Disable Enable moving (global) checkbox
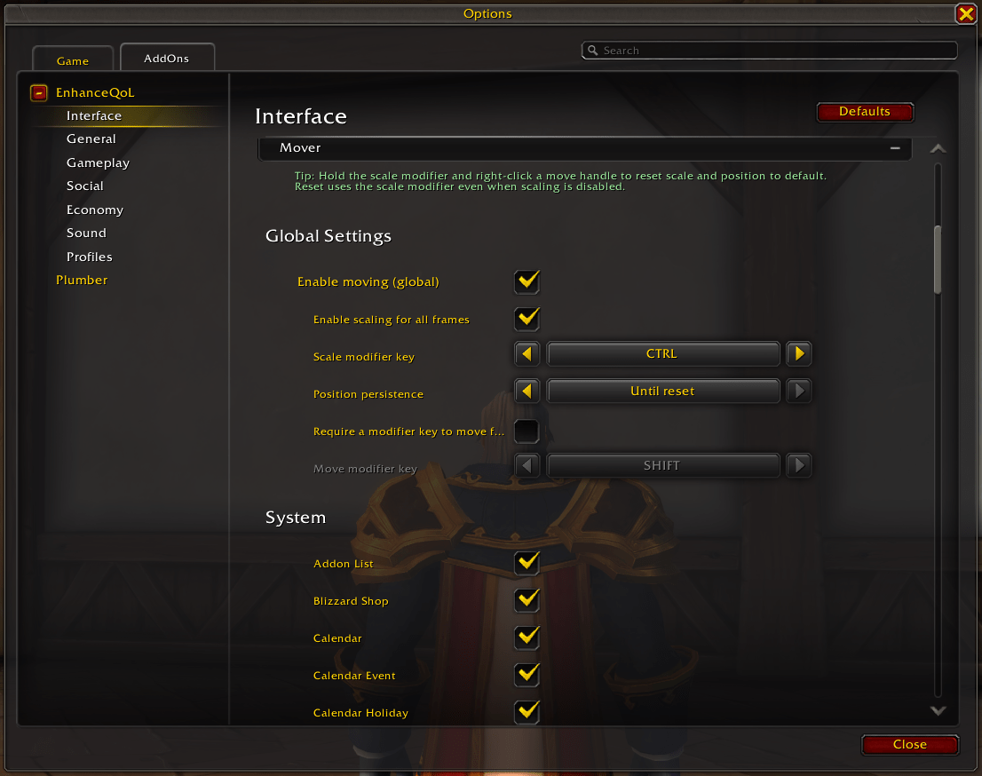Image resolution: width=982 pixels, height=776 pixels. [527, 281]
